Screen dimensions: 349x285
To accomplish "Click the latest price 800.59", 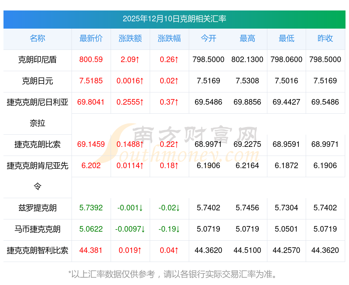I will click(91, 59).
